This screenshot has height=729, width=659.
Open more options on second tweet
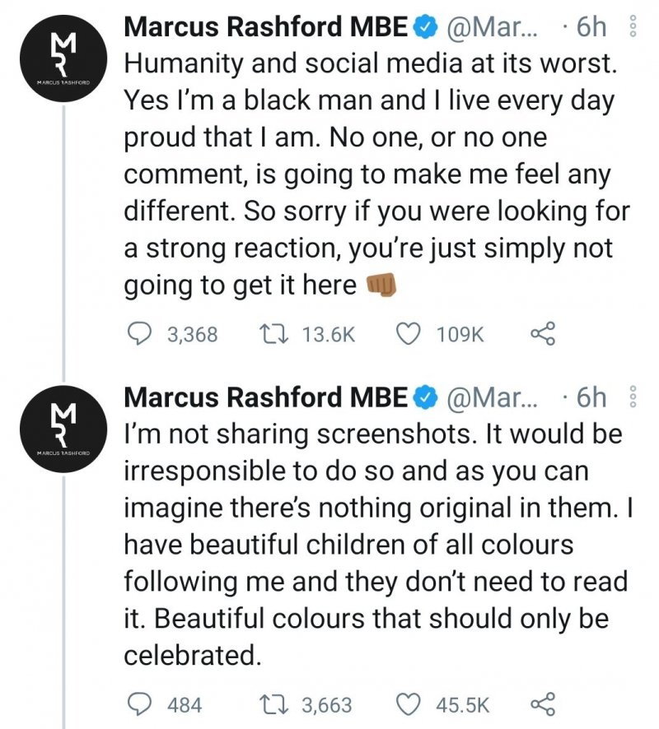coord(633,398)
